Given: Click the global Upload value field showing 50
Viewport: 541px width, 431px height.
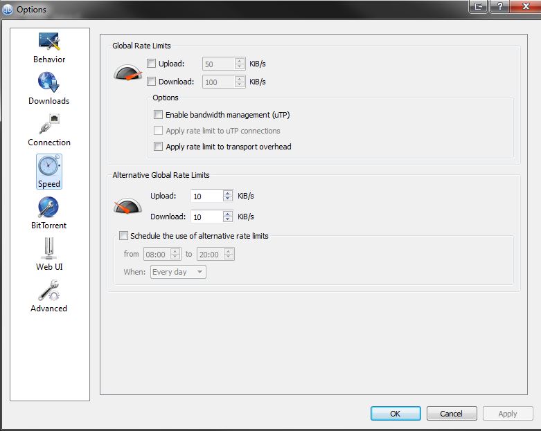Looking at the screenshot, I should coord(219,64).
